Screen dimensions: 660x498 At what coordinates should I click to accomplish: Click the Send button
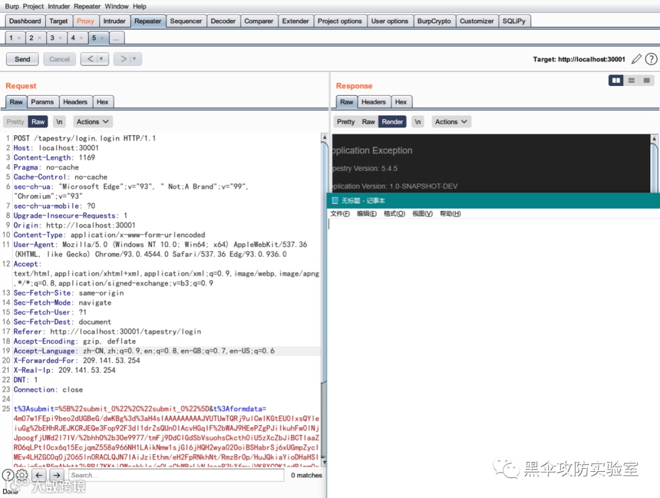click(x=23, y=59)
